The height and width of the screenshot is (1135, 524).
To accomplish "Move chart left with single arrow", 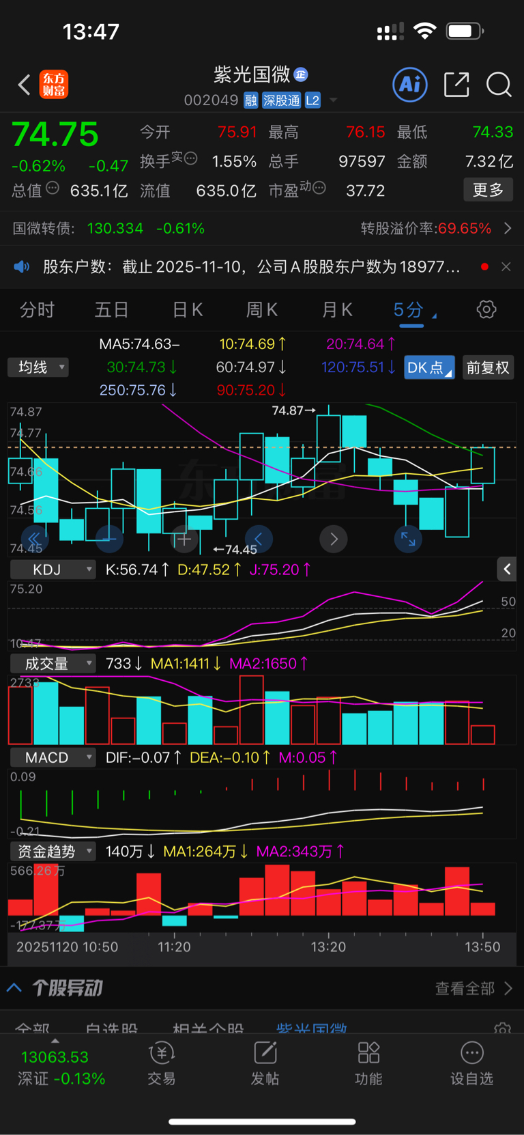I will (259, 539).
